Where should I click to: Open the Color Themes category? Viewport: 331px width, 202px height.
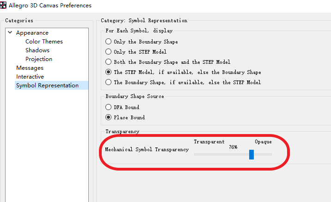coord(44,42)
